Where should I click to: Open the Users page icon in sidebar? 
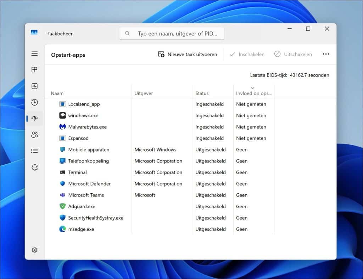[34, 135]
